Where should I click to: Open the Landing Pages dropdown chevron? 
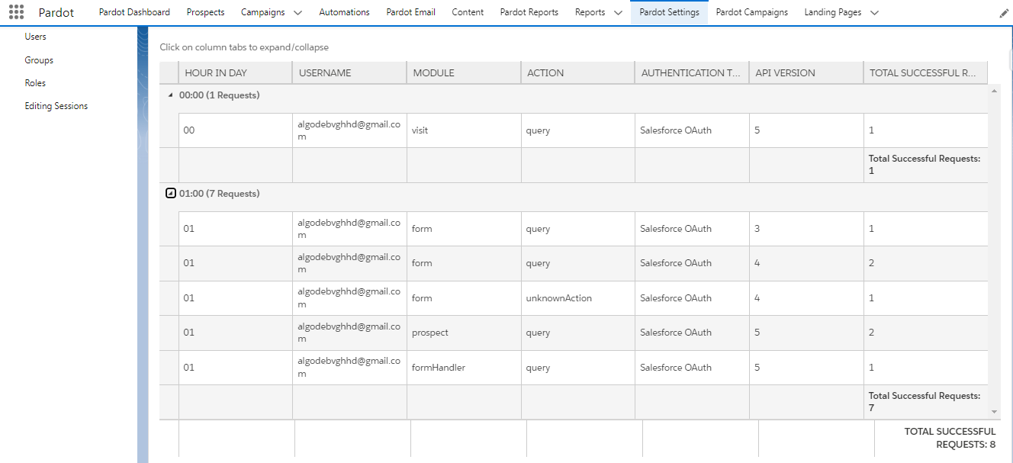pyautogui.click(x=874, y=13)
